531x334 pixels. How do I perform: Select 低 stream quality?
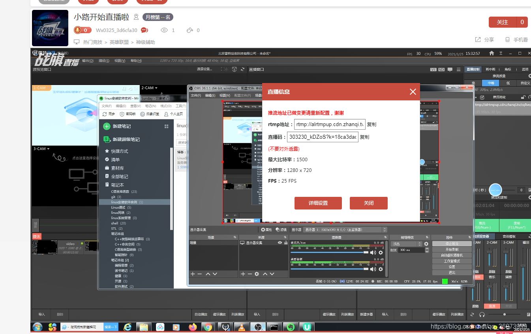tap(508, 83)
